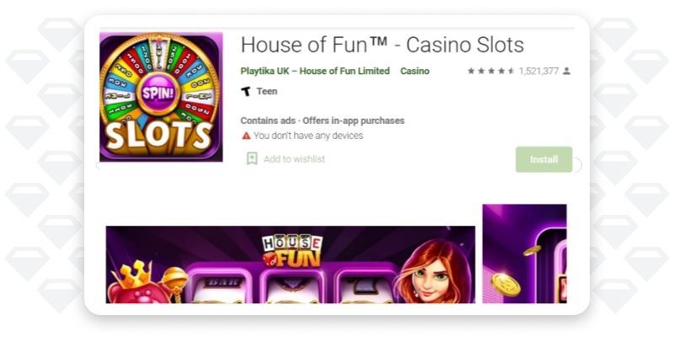Screen dimensions: 674x337
Task: Click the app title House of Fun
Action: (x=382, y=45)
